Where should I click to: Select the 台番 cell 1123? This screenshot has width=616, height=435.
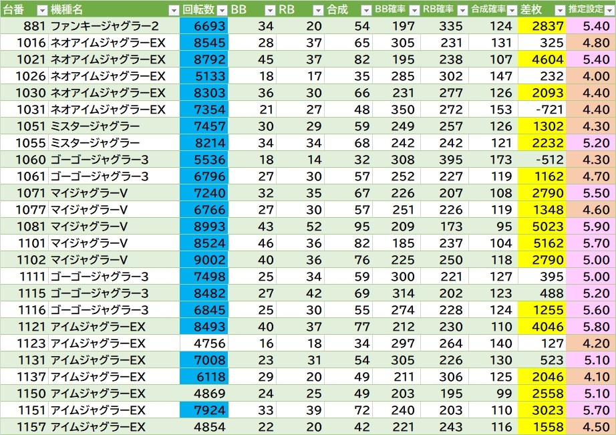pos(24,343)
